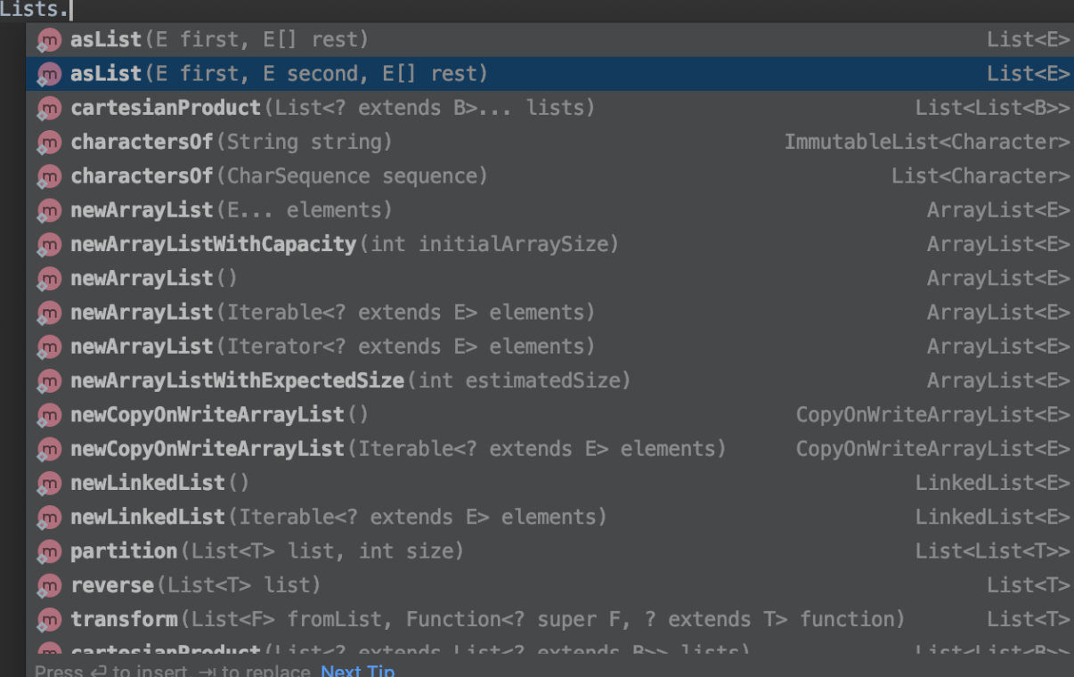Pick newArrayListWithExpectedSize(int estimatedSize)

tap(350, 381)
